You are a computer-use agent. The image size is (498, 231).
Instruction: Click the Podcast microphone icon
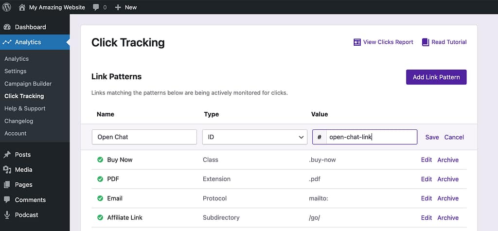[7, 215]
